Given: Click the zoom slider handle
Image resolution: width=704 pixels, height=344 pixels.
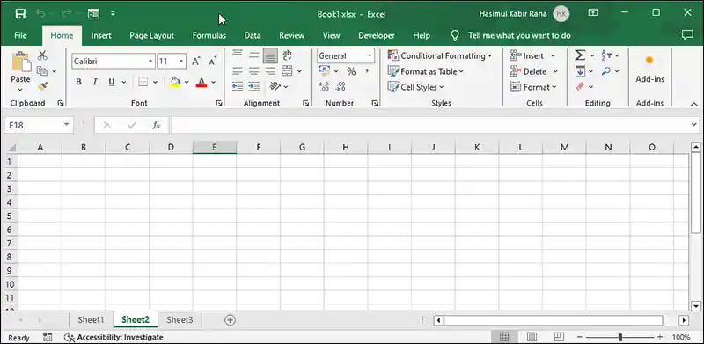Looking at the screenshot, I should coord(620,337).
